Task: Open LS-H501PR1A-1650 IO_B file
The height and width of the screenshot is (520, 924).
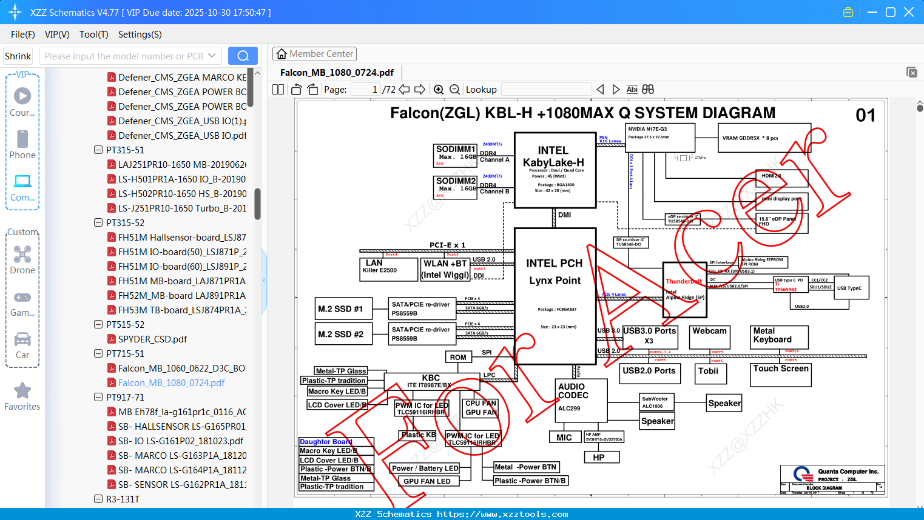Action: pos(182,179)
